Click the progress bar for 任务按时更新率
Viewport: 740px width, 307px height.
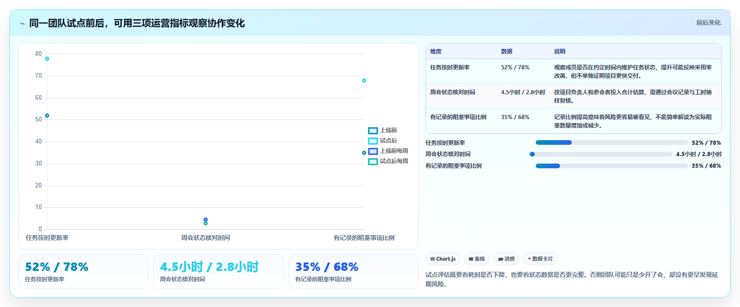click(612, 142)
